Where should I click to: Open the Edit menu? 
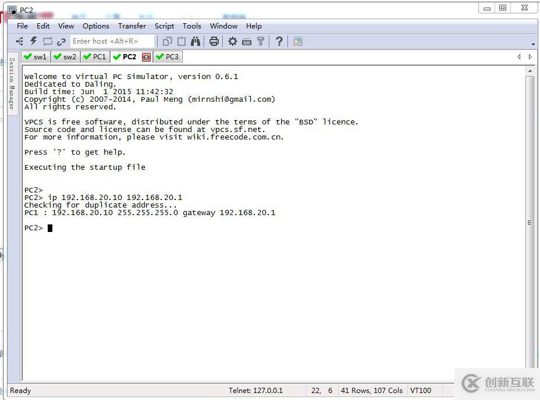(x=43, y=26)
